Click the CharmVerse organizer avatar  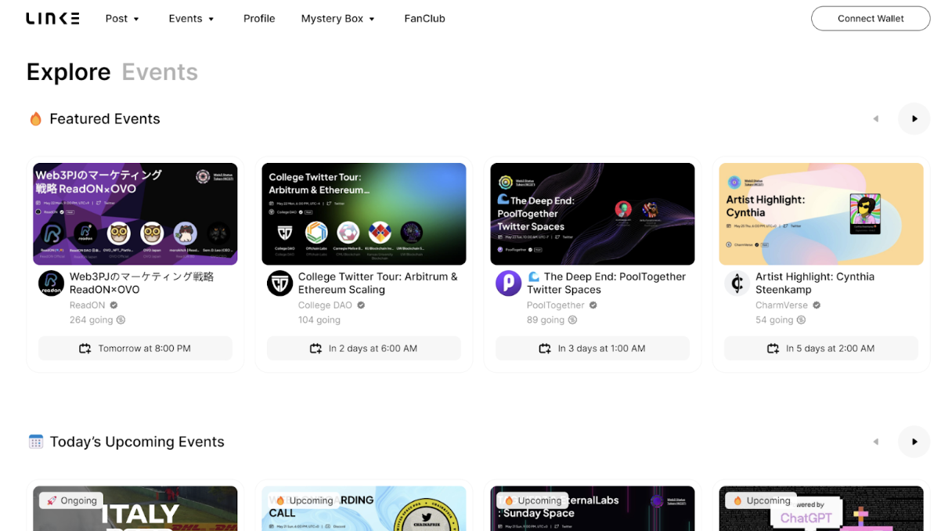tap(737, 284)
